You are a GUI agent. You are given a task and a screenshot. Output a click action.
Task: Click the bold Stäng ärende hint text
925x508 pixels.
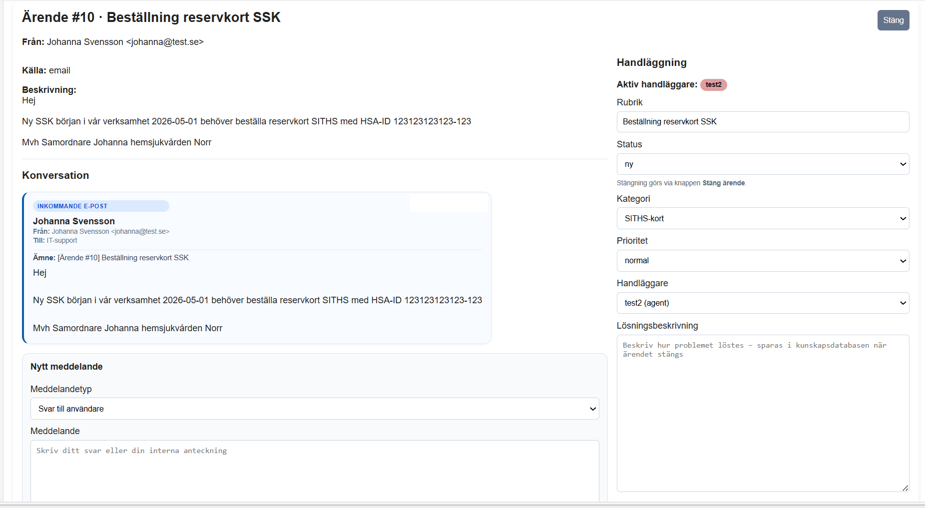click(723, 183)
